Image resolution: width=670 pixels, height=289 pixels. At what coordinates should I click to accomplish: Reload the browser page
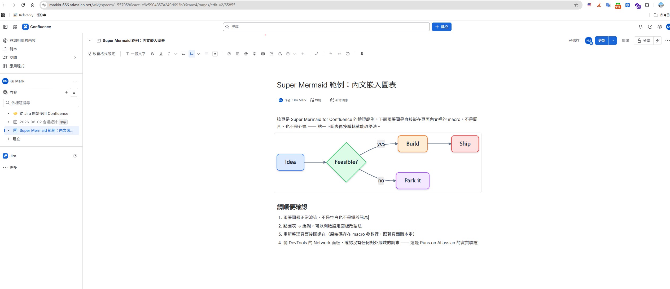coord(23,5)
